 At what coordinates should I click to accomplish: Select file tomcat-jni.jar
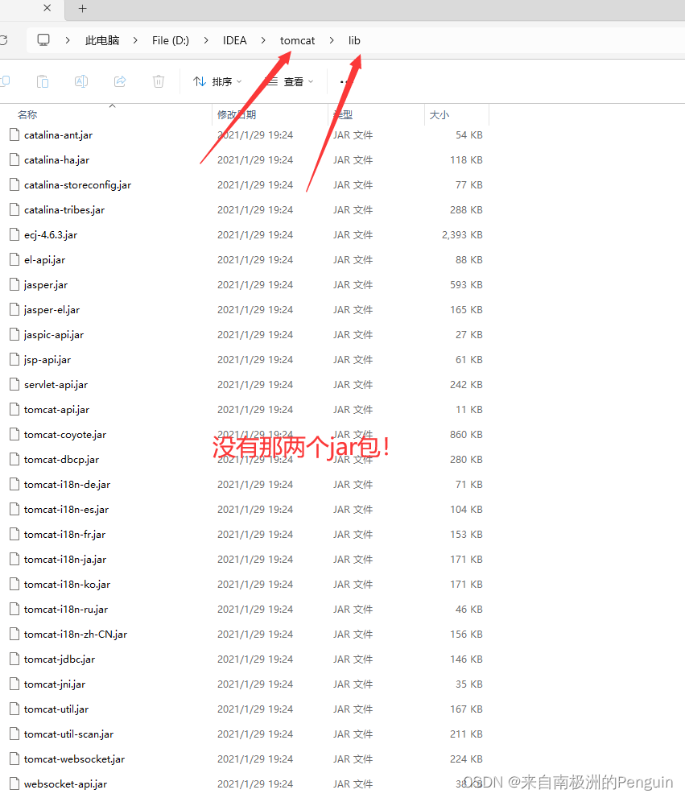(x=55, y=684)
